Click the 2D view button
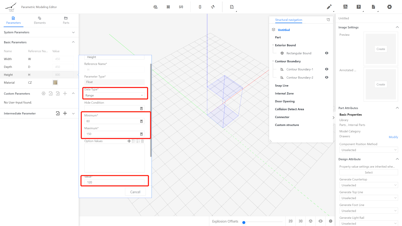The height and width of the screenshot is (226, 402). point(290,221)
